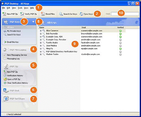
Task: Expand the Fumiko Asako key row
Action: [x=41, y=43]
